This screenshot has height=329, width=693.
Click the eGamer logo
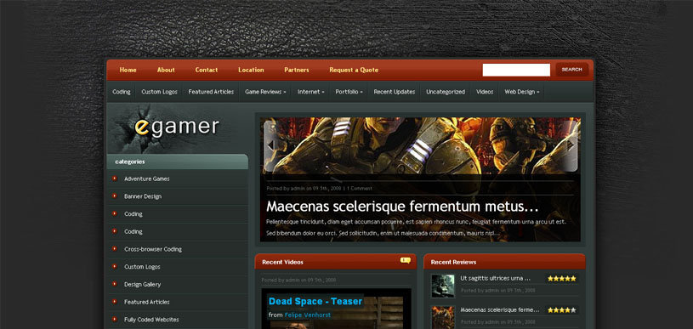coord(177,128)
